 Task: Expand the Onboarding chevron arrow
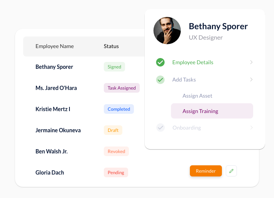(251, 128)
